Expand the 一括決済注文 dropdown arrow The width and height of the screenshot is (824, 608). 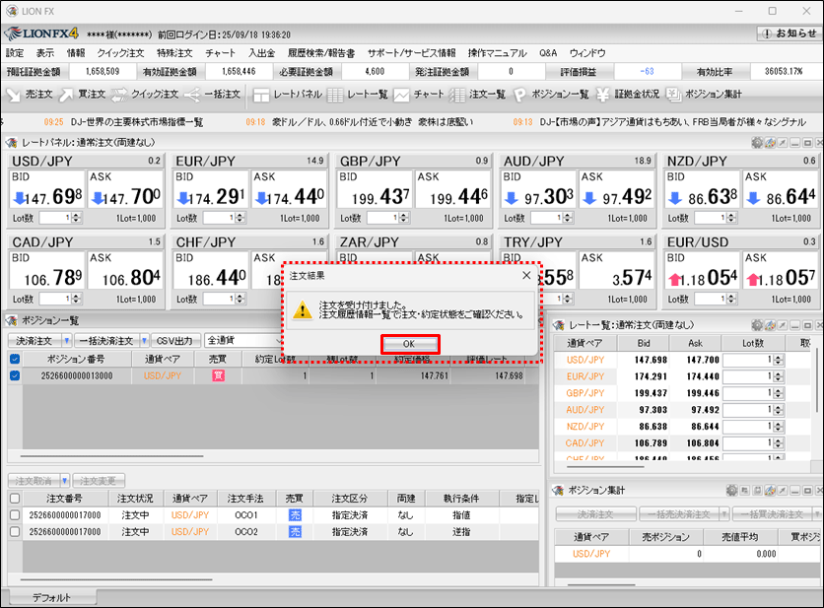143,340
